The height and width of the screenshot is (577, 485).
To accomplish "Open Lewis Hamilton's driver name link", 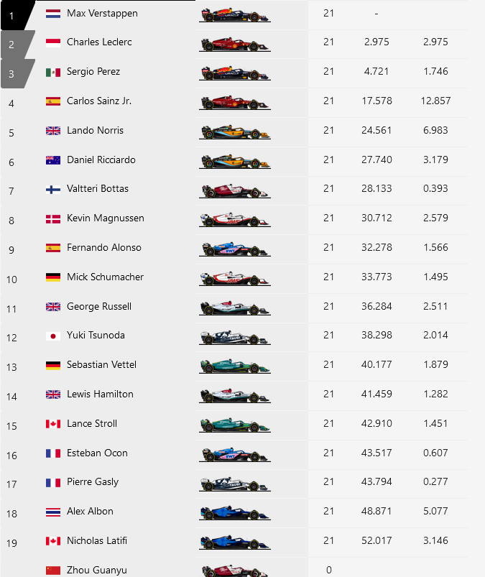I will point(100,394).
